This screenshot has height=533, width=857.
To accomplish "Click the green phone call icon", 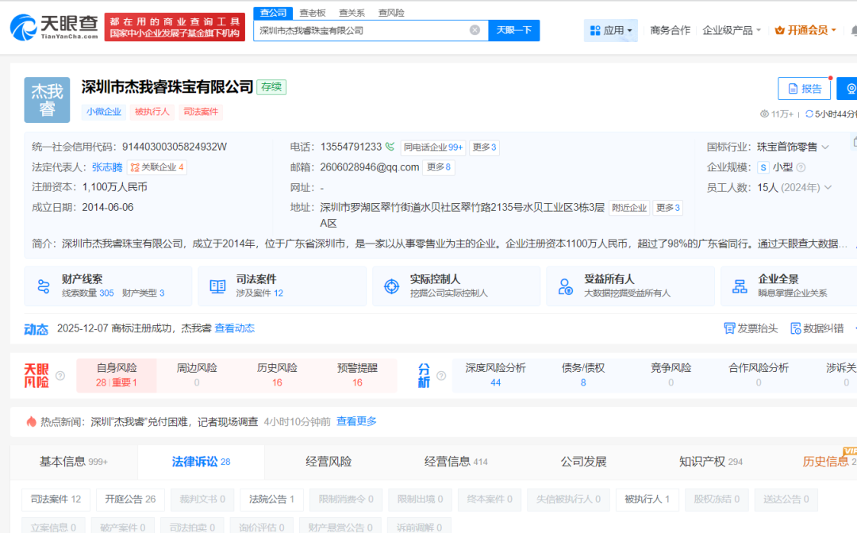I will (x=390, y=147).
